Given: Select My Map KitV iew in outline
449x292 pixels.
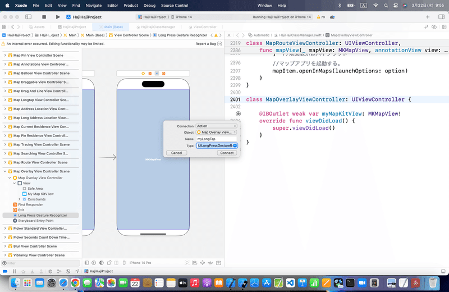Looking at the screenshot, I should click(40, 194).
